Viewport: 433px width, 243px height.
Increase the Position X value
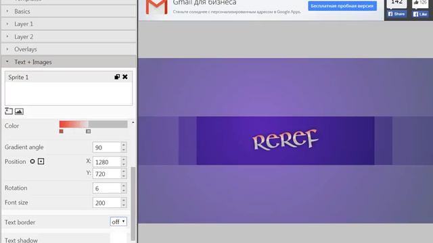(124, 159)
